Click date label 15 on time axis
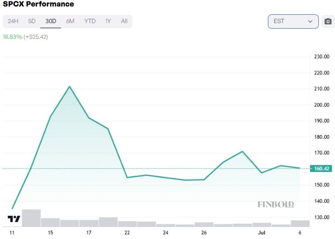Image resolution: width=335 pixels, height=239 pixels. click(50, 233)
